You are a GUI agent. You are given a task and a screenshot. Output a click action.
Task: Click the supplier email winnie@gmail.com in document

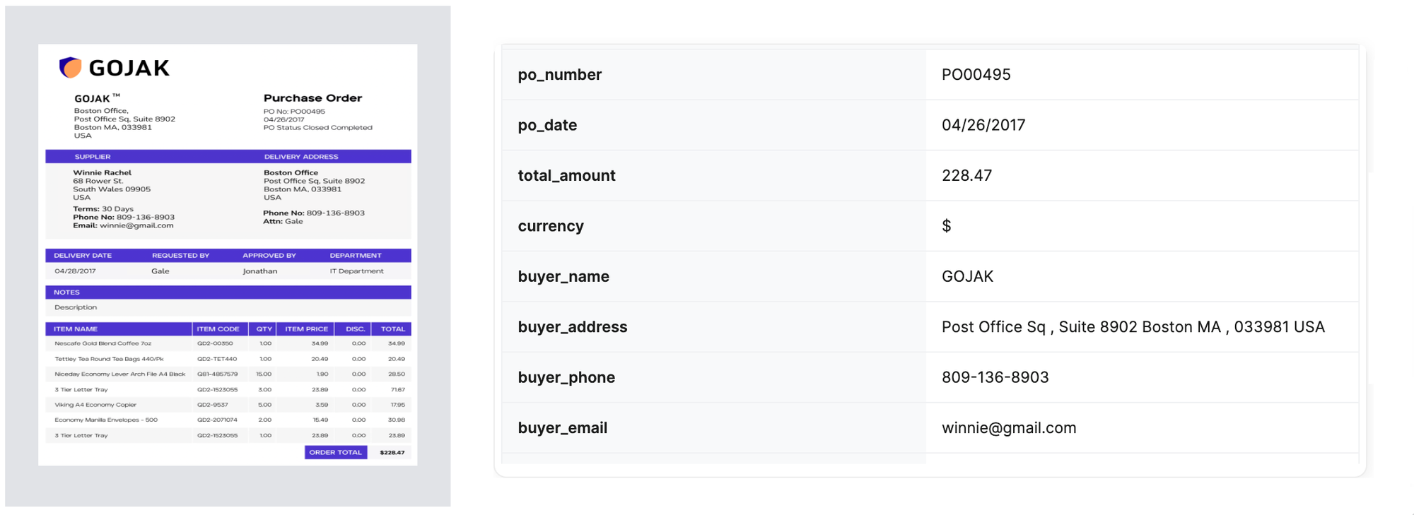click(136, 226)
